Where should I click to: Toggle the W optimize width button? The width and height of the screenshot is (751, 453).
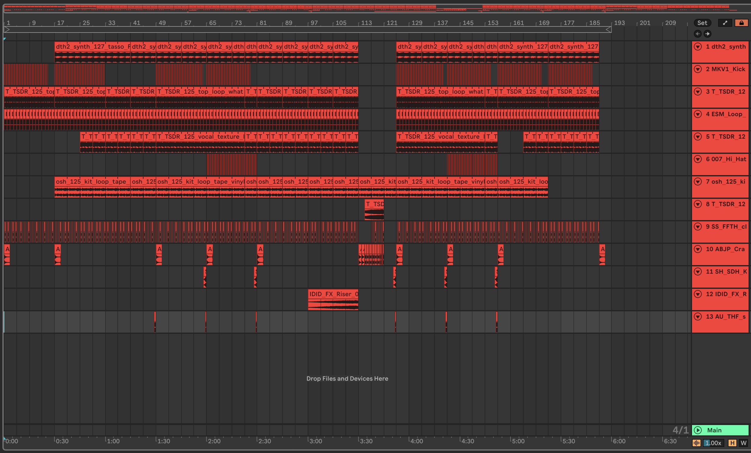coord(743,443)
